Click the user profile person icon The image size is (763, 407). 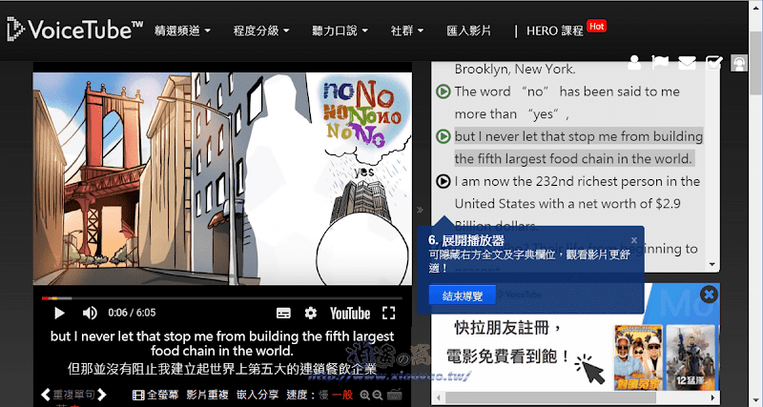tap(634, 63)
